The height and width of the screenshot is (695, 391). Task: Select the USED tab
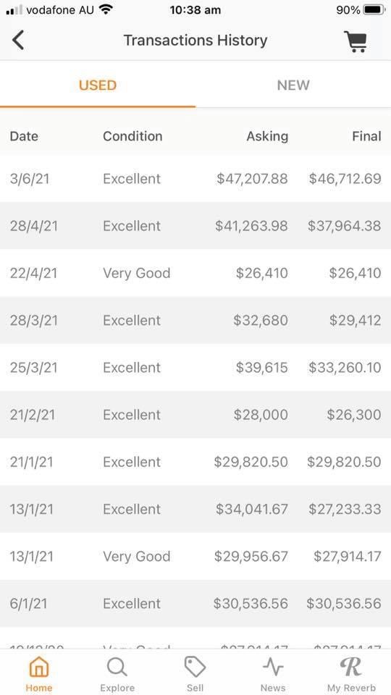click(x=98, y=85)
